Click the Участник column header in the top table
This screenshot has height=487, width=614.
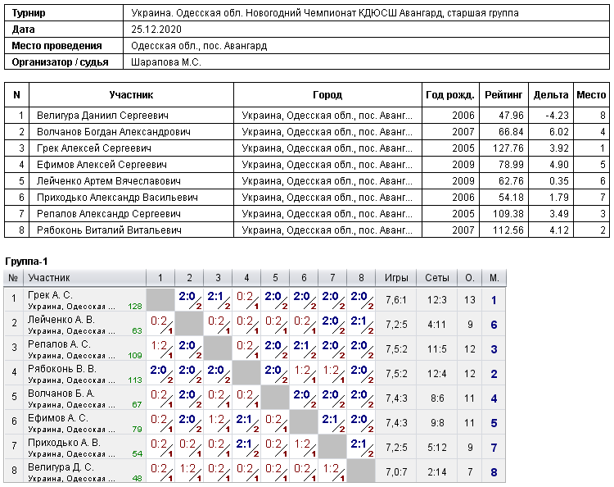[x=131, y=95]
